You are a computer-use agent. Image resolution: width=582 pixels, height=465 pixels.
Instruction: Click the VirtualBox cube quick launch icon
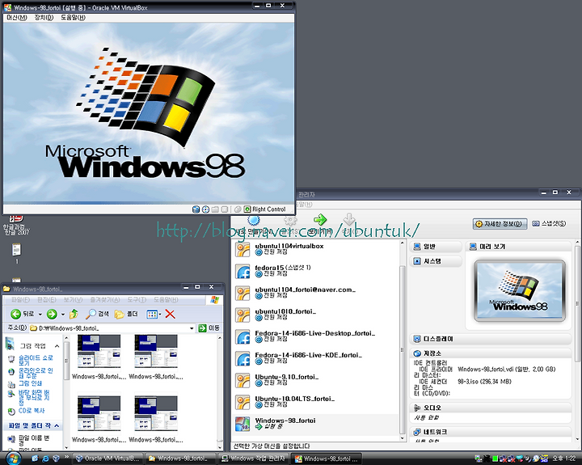[x=56, y=459]
